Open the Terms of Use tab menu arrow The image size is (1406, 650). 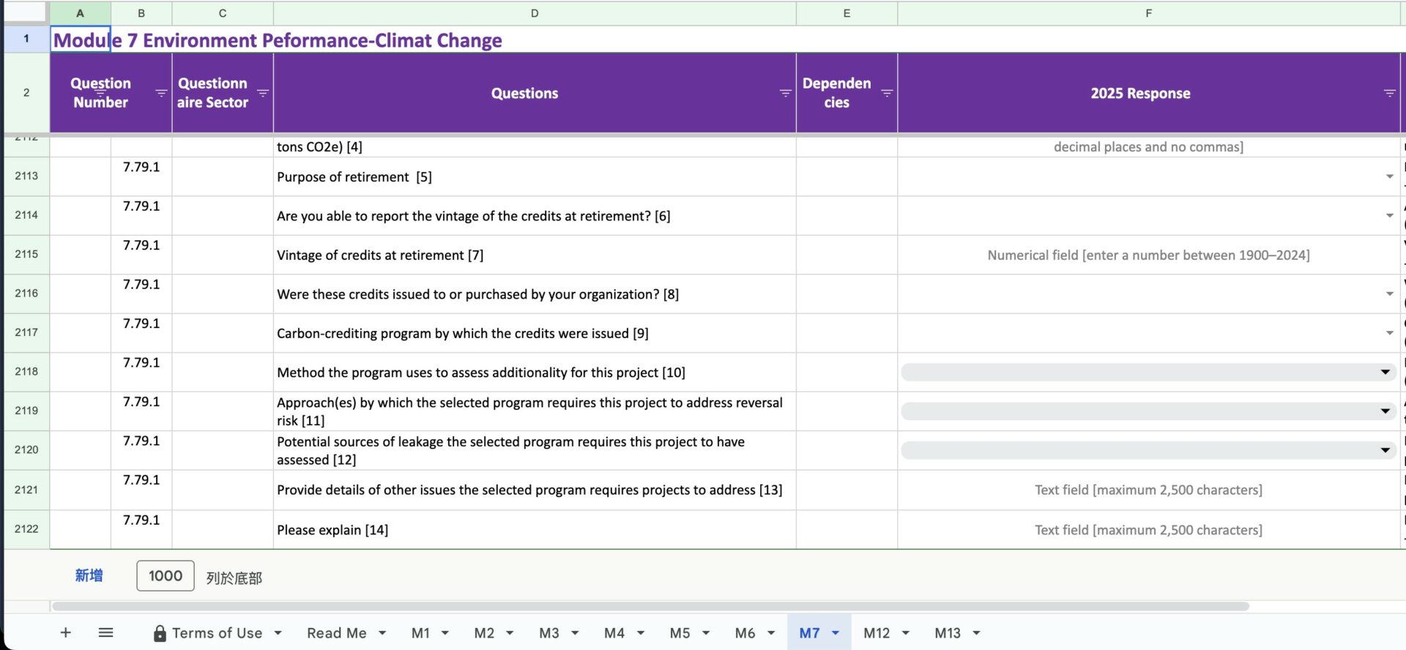(x=278, y=633)
